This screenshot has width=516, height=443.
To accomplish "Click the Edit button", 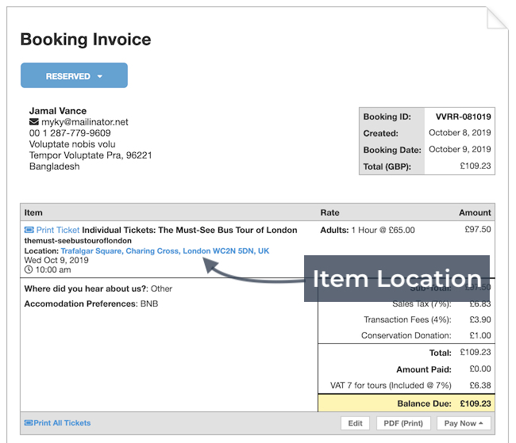I will click(355, 423).
